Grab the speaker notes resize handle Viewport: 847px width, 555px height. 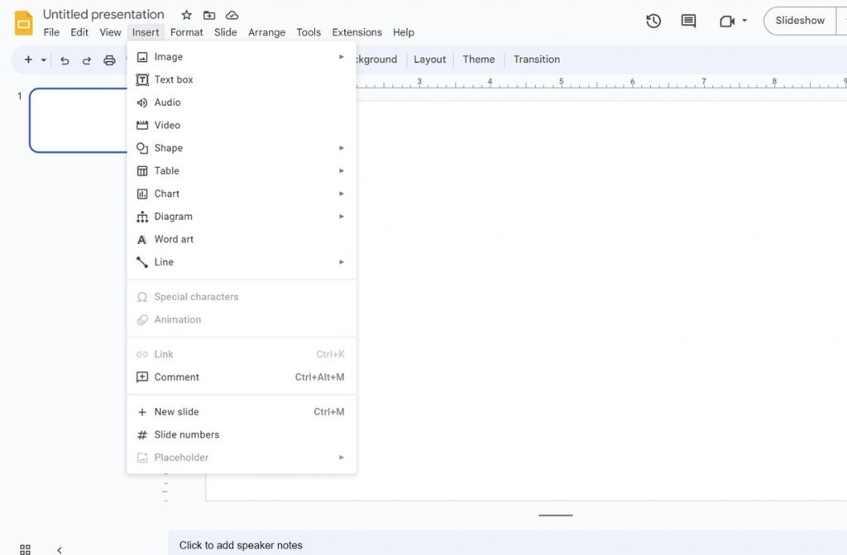tap(555, 515)
